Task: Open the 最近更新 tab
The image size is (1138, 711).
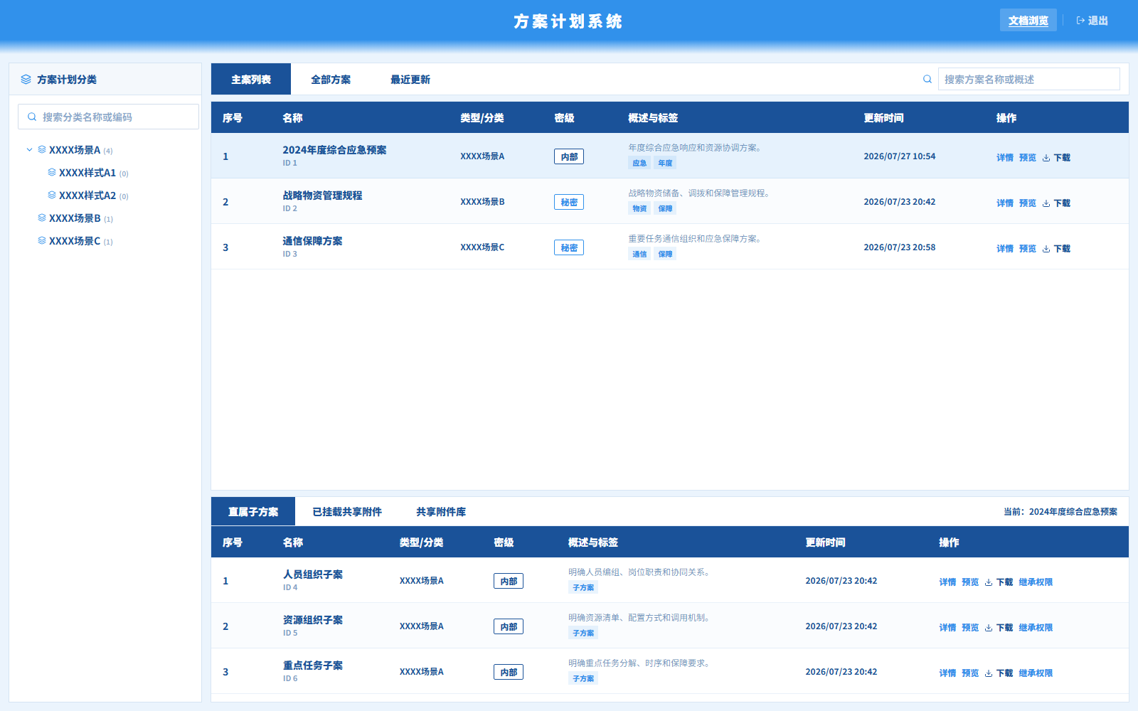Action: 410,79
